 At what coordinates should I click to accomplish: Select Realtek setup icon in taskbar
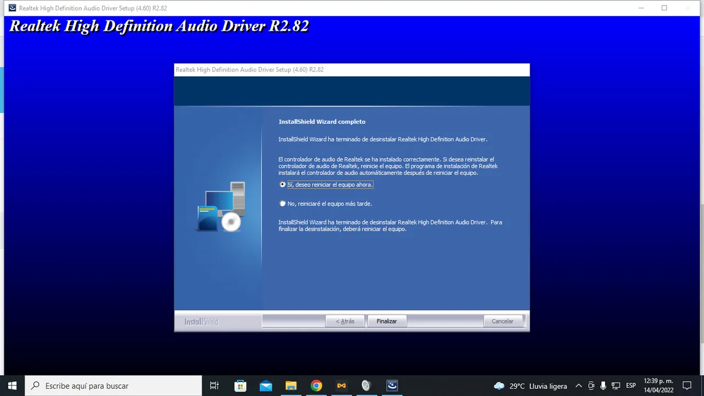coord(392,386)
